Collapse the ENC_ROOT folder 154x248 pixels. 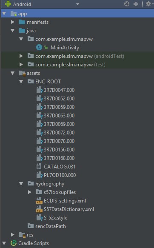point(21,82)
